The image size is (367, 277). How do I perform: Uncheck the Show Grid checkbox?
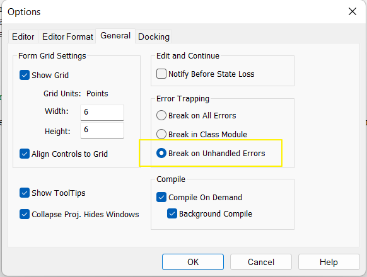[x=25, y=75]
